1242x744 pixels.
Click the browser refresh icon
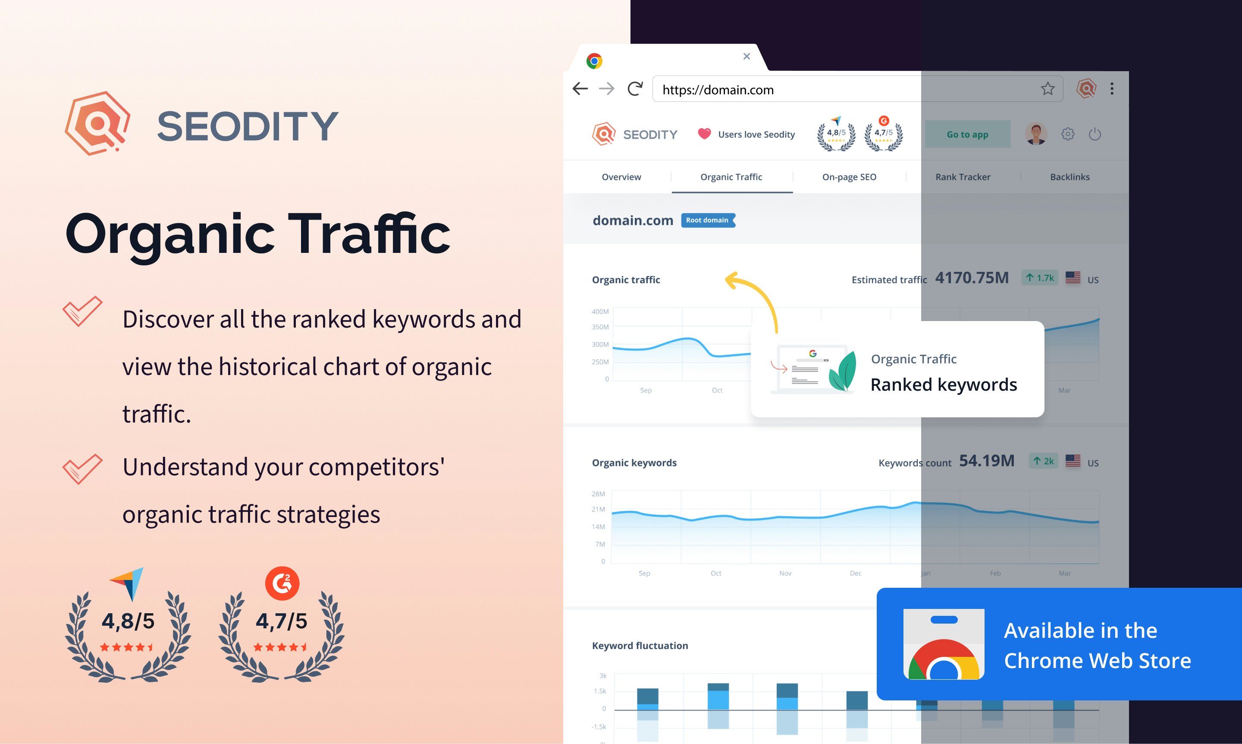pos(634,88)
